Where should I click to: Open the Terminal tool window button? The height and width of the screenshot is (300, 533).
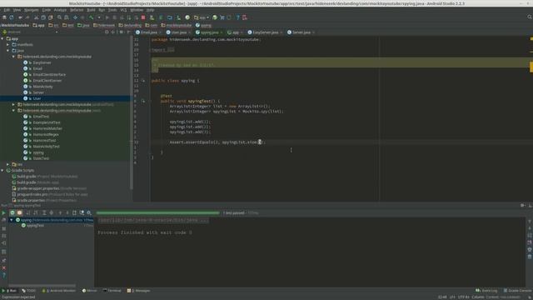(112, 291)
